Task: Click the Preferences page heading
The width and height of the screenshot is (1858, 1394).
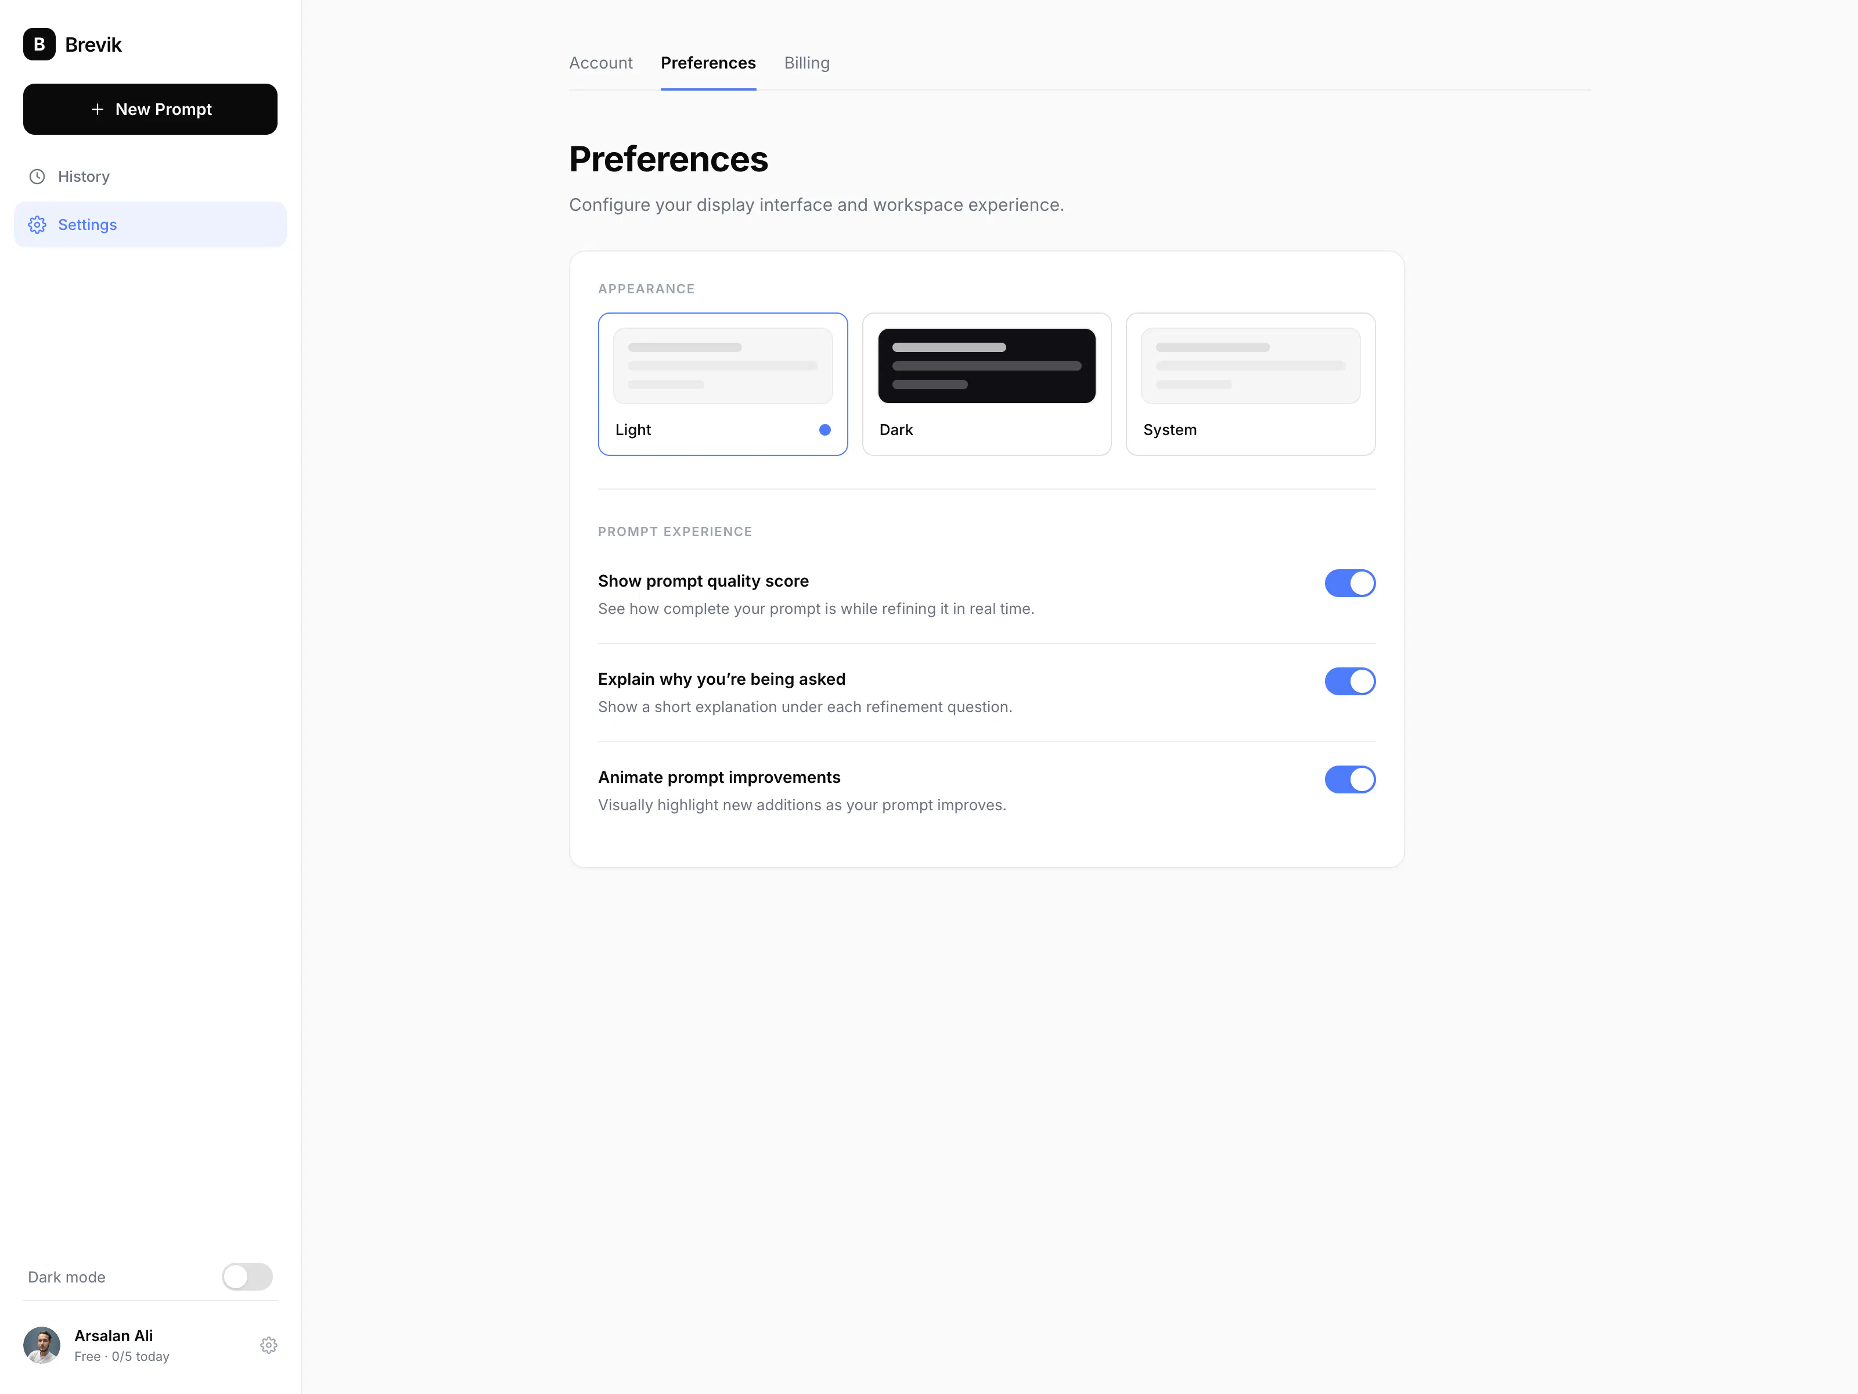Action: tap(669, 160)
